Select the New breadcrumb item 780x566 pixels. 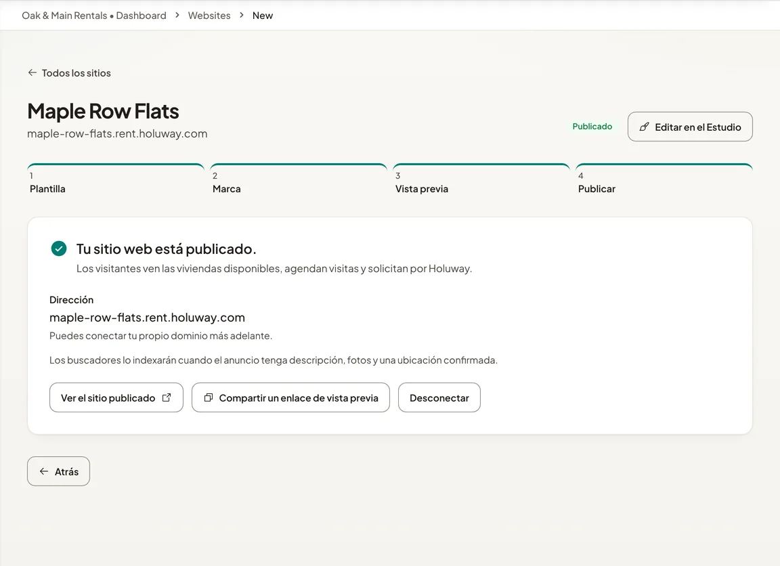263,16
